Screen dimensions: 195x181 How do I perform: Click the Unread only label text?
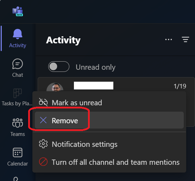(95, 67)
